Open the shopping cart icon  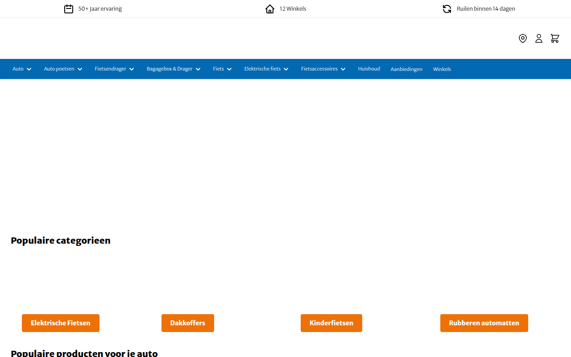[x=555, y=38]
